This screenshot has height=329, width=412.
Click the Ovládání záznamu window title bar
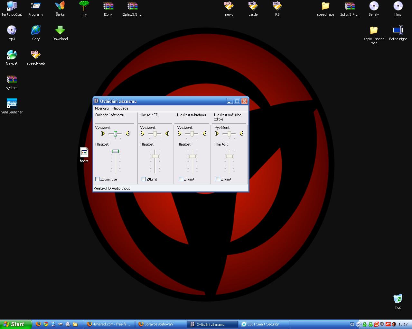(x=171, y=101)
